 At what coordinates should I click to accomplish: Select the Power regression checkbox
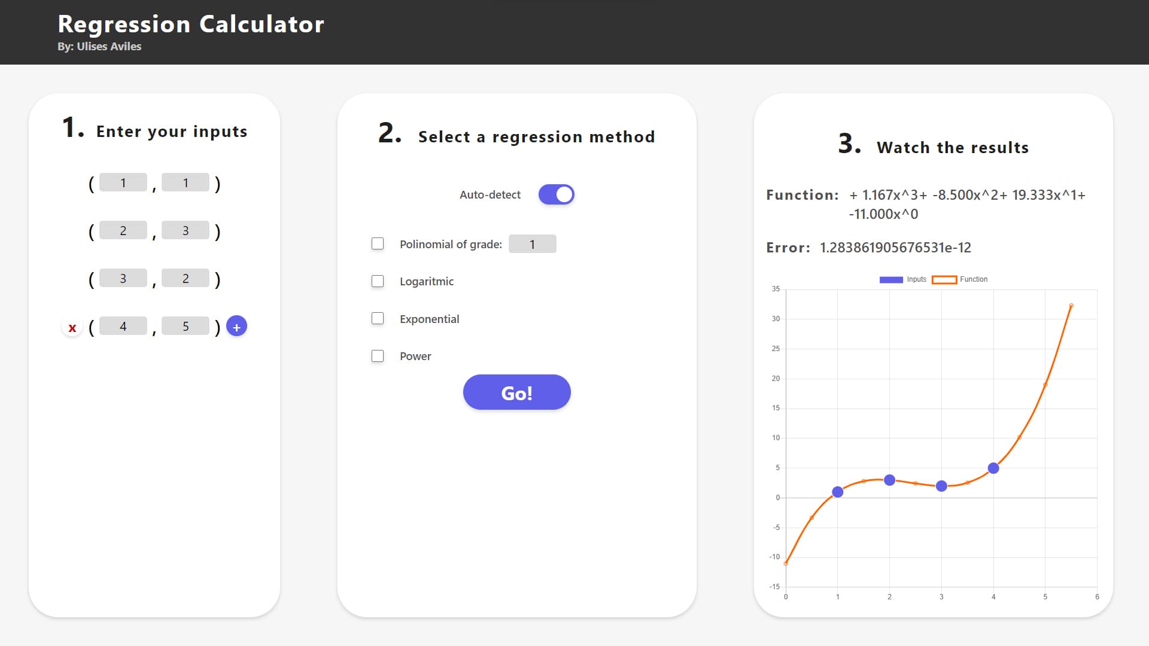(x=378, y=356)
